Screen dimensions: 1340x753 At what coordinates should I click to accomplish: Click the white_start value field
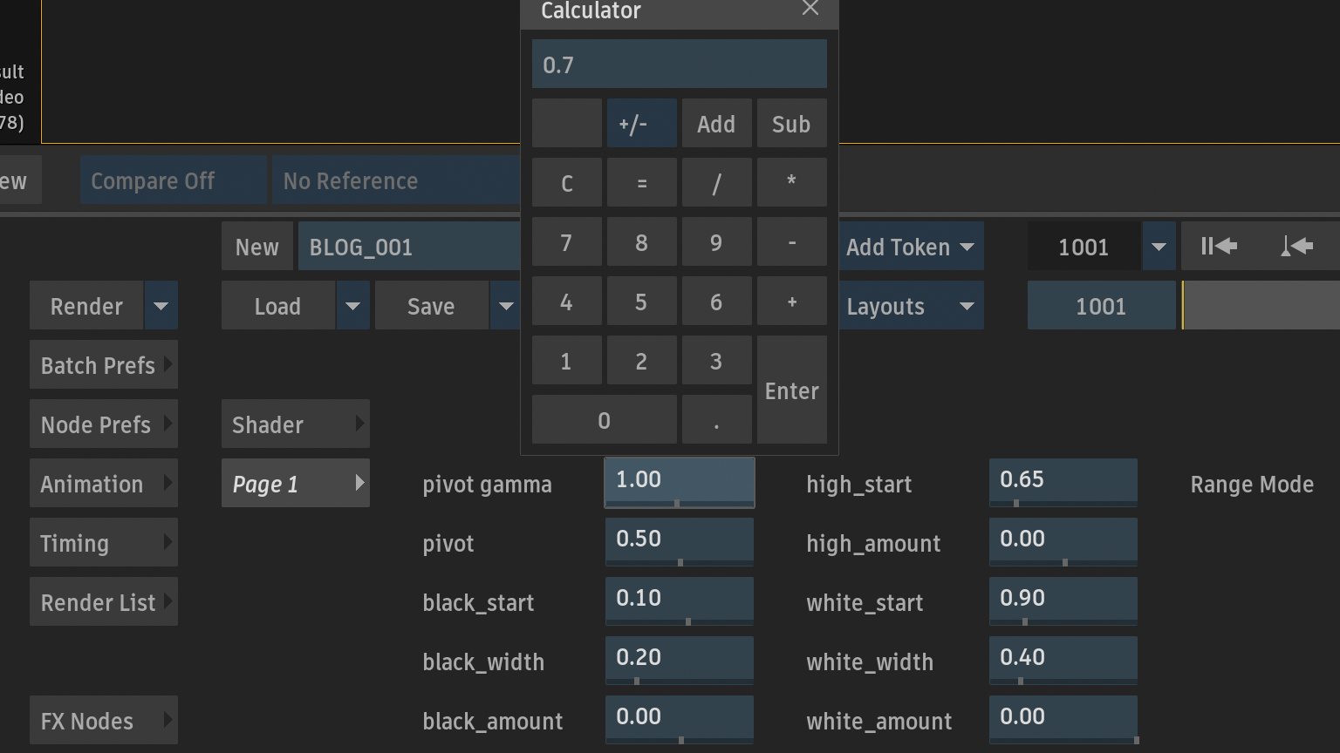(1063, 600)
